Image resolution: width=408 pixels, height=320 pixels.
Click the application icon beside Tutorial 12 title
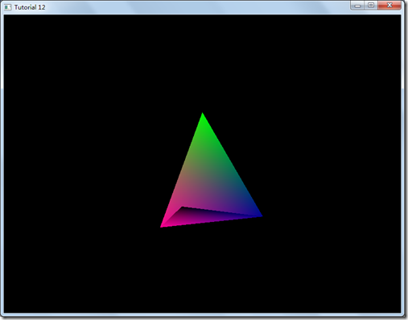pos(7,7)
